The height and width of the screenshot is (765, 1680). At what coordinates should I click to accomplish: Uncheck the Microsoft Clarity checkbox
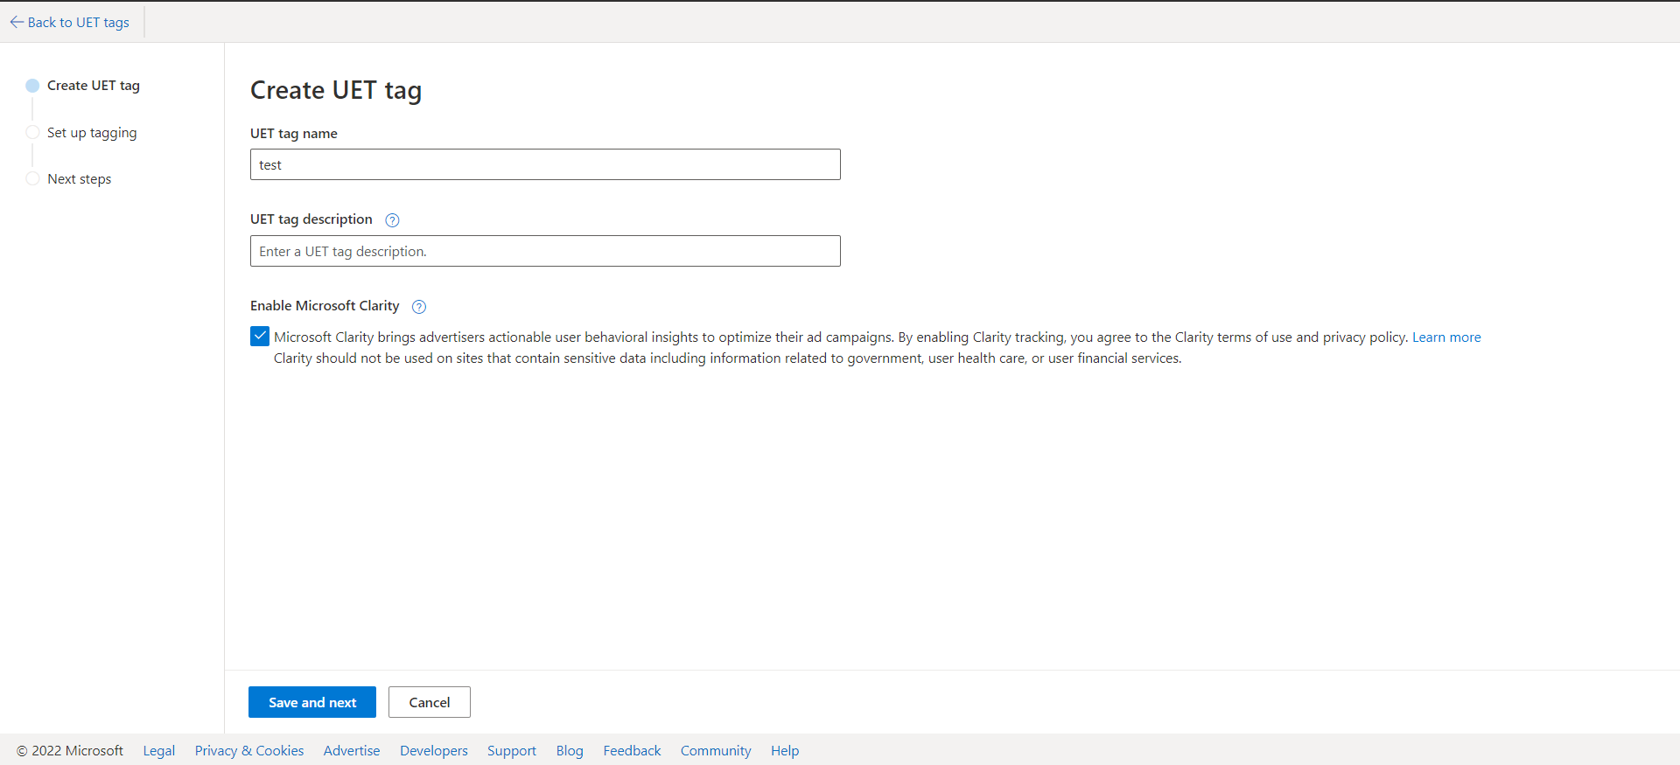(260, 337)
